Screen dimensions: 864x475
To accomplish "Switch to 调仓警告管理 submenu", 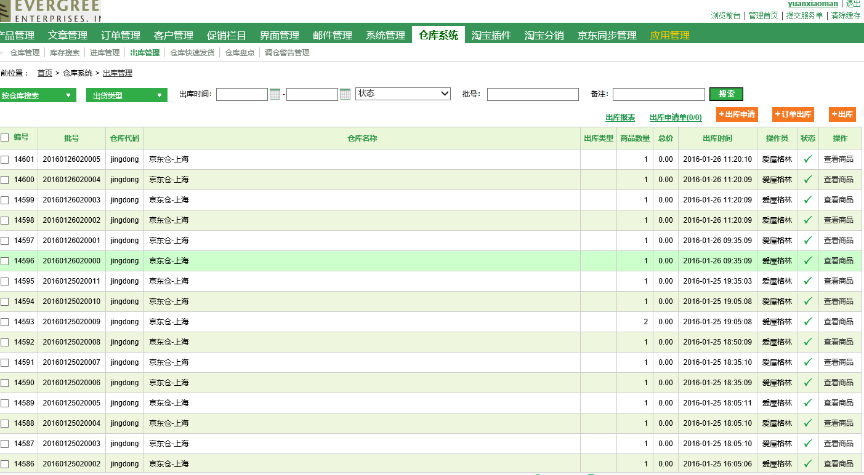I will 287,53.
